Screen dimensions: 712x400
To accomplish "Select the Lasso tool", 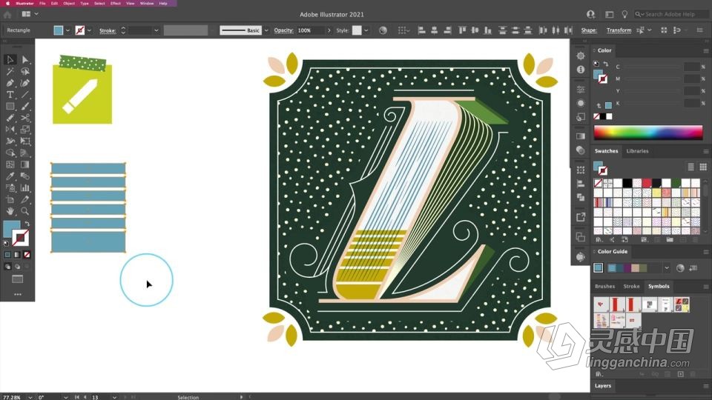I will pyautogui.click(x=25, y=71).
